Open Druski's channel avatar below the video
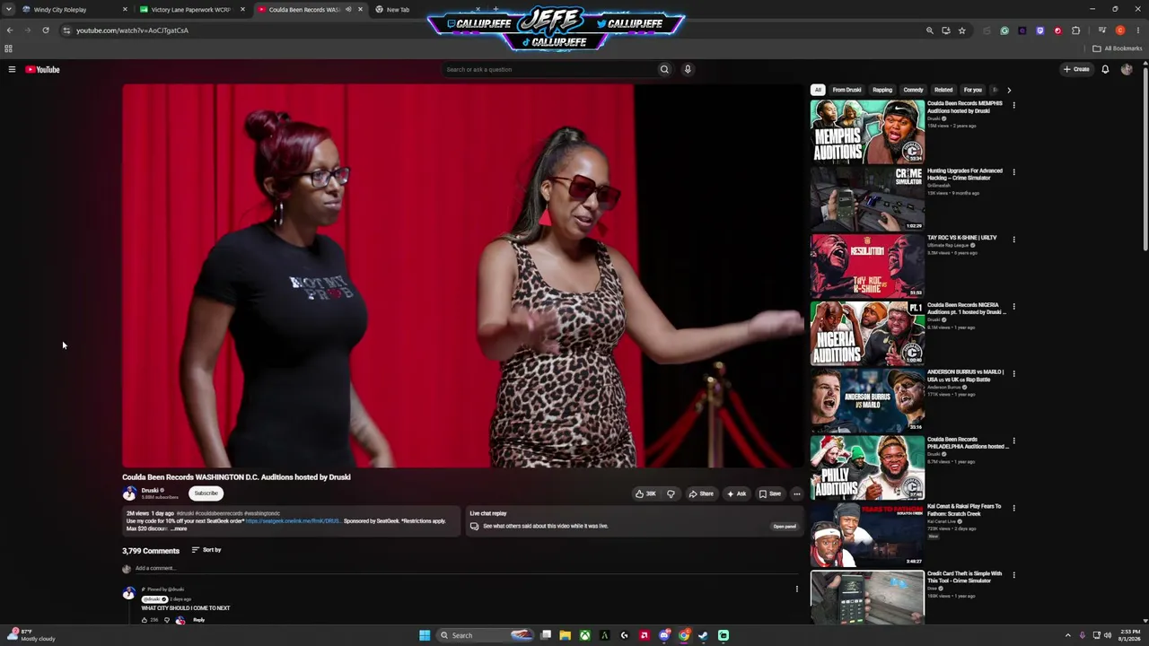 (129, 493)
